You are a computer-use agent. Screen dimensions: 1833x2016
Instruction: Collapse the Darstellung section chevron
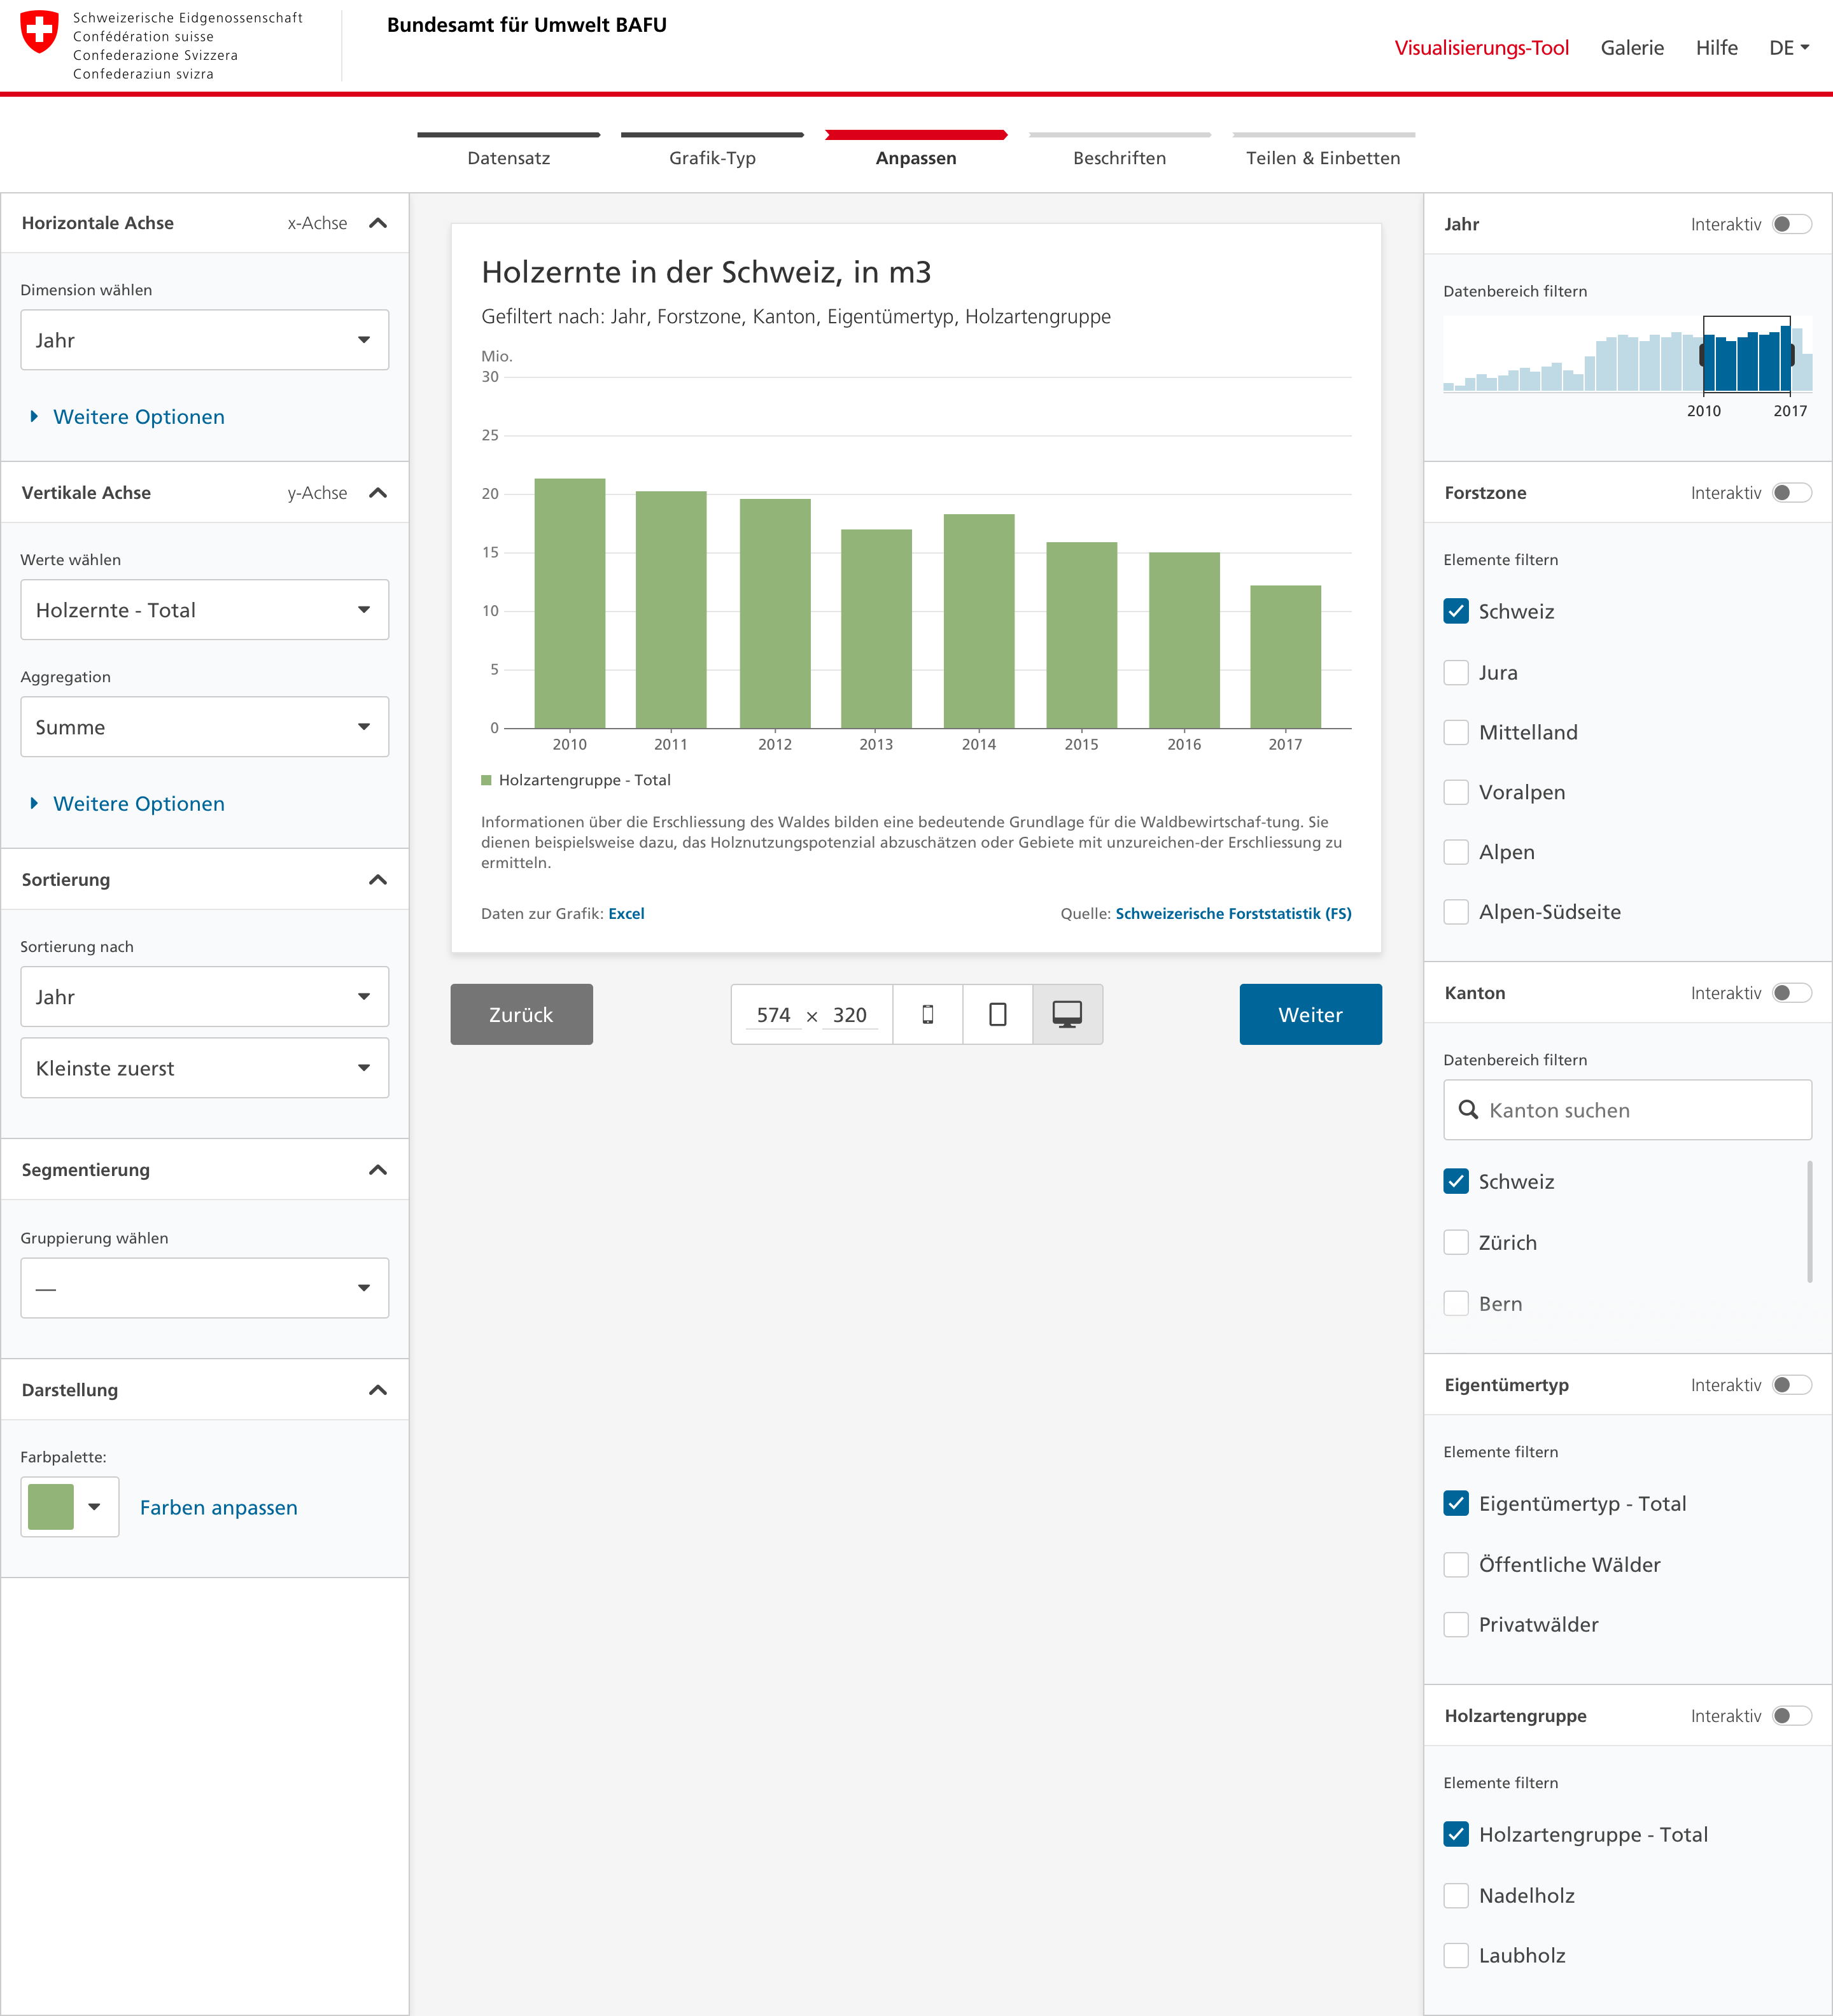click(378, 1389)
